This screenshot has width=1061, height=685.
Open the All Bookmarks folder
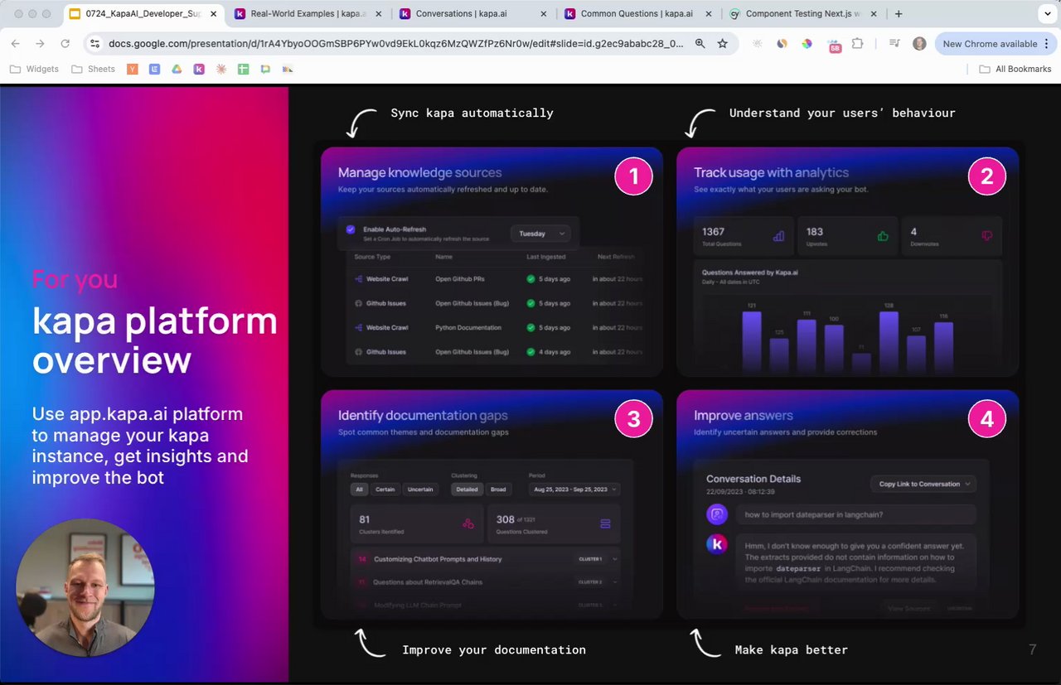tap(1015, 69)
